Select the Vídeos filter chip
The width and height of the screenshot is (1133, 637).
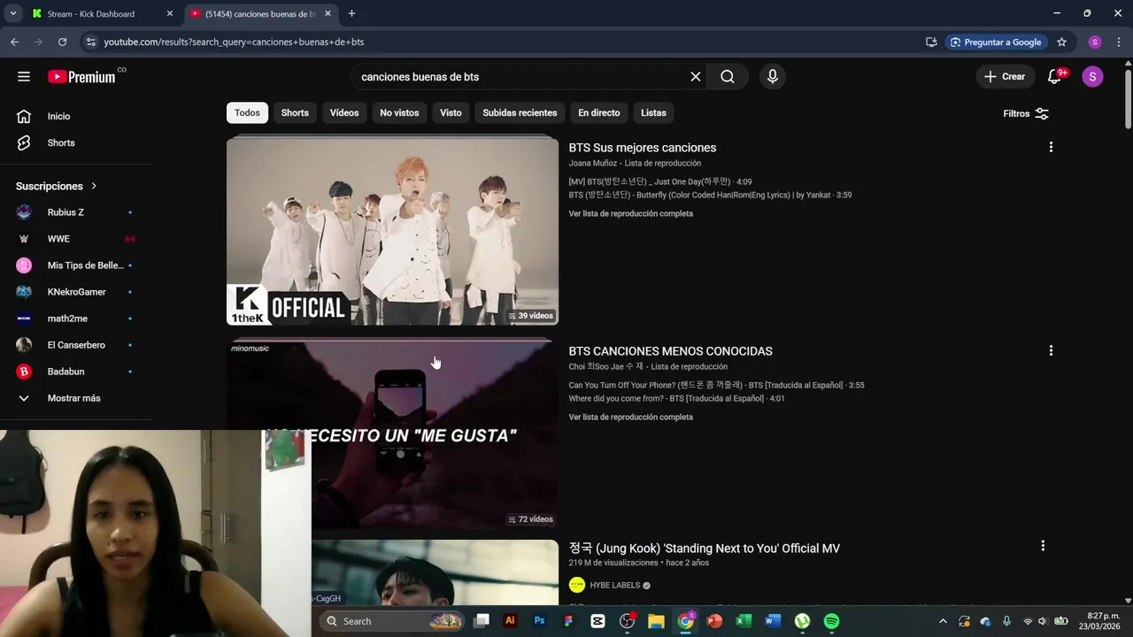point(344,113)
